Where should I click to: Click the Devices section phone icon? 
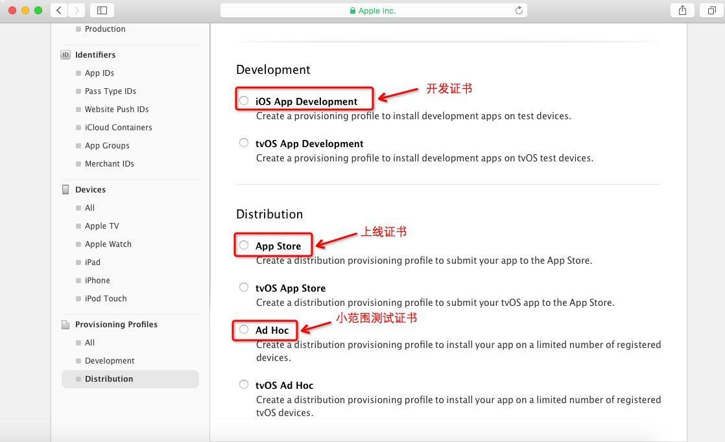(x=65, y=190)
